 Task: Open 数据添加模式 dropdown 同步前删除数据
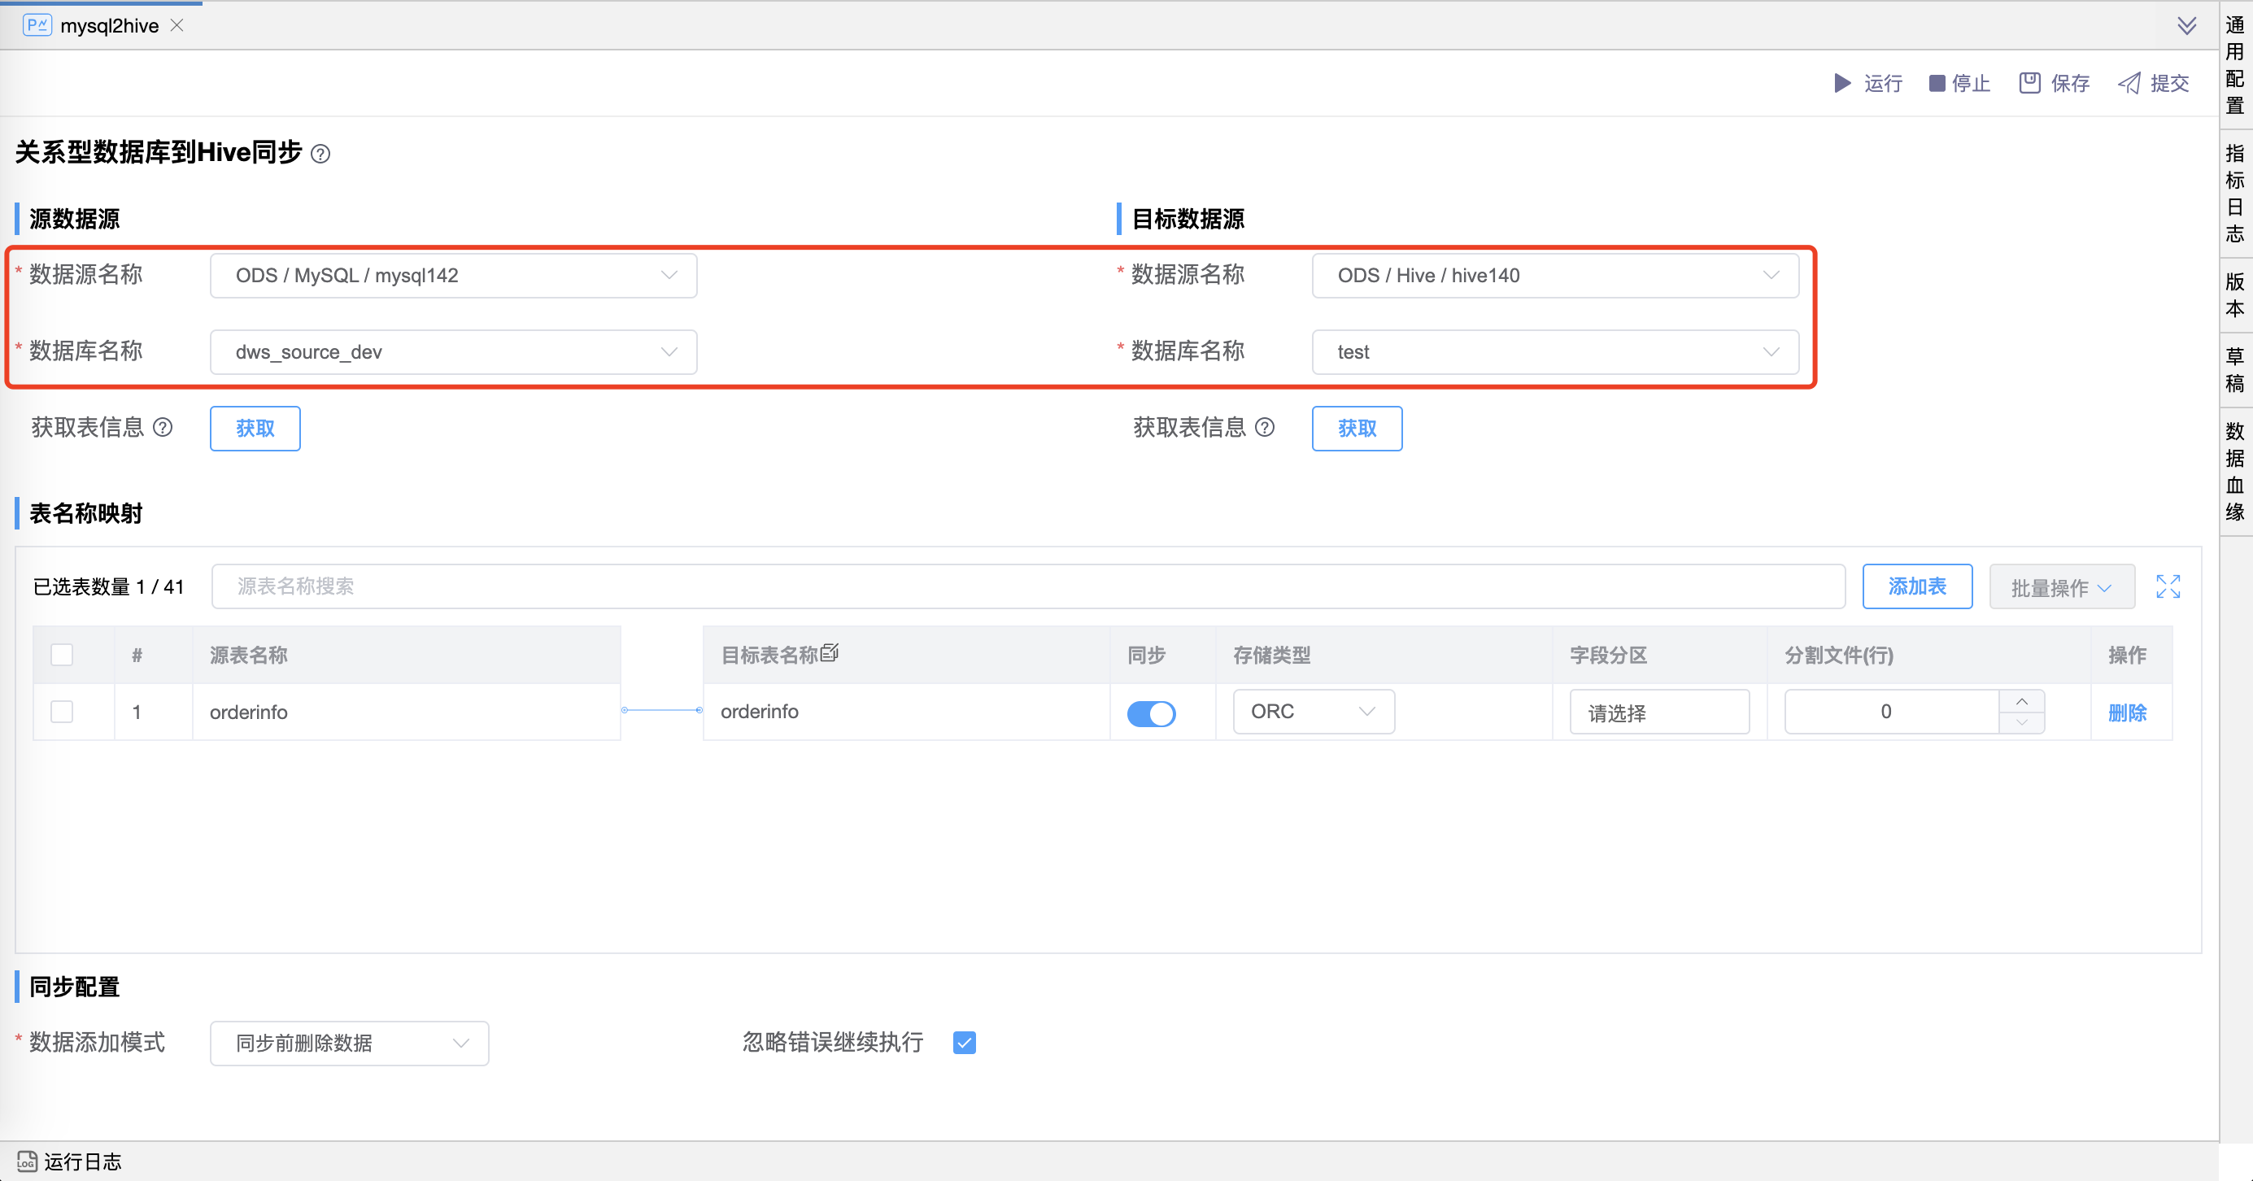[x=349, y=1043]
